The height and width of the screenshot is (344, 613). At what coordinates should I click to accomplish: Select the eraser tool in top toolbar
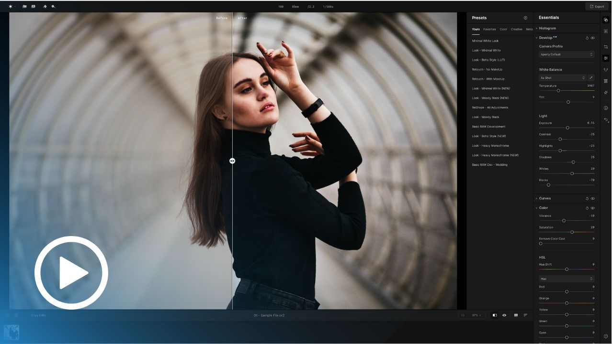(x=45, y=7)
